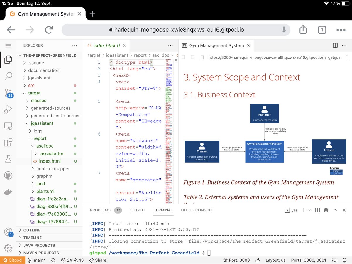
Task: Open errors and warnings count
Action: 72,260
